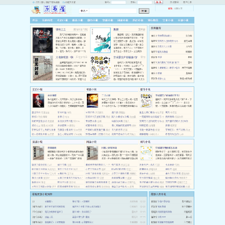Click the red login button in top bar

point(159,2)
